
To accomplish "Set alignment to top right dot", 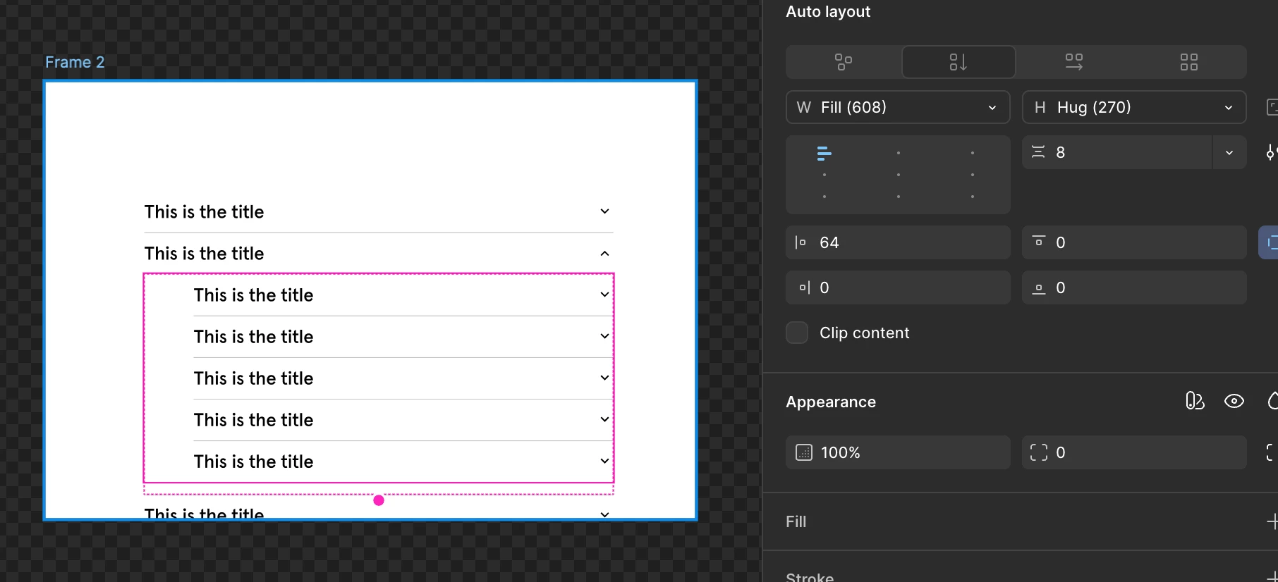I will click(973, 153).
